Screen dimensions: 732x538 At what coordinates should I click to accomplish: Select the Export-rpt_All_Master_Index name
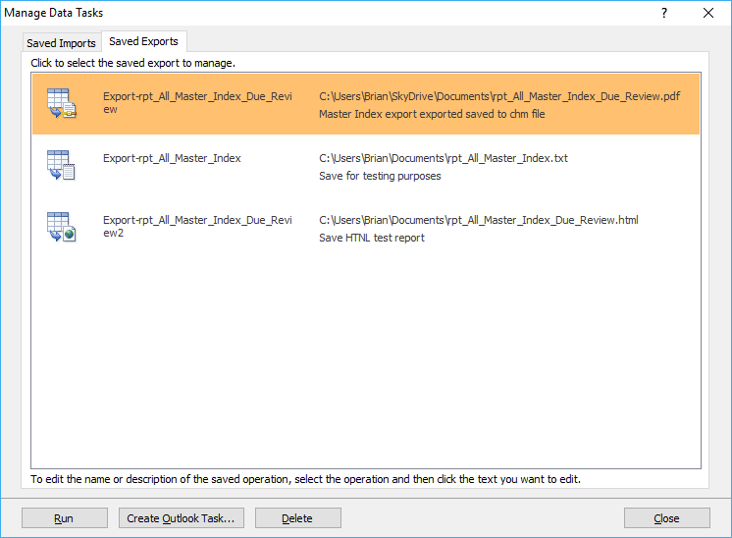tap(172, 158)
